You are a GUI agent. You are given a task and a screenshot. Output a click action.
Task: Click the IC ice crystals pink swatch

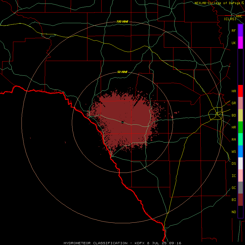(x=240, y=176)
